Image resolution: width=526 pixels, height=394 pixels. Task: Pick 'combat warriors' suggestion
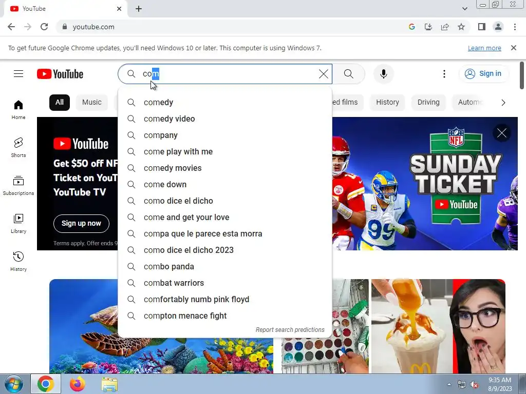click(225, 283)
